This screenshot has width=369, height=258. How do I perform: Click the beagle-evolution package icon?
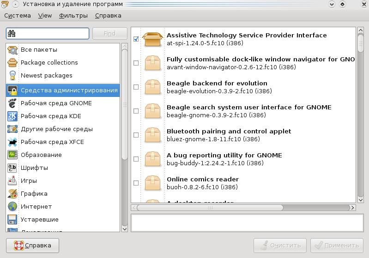coord(153,87)
